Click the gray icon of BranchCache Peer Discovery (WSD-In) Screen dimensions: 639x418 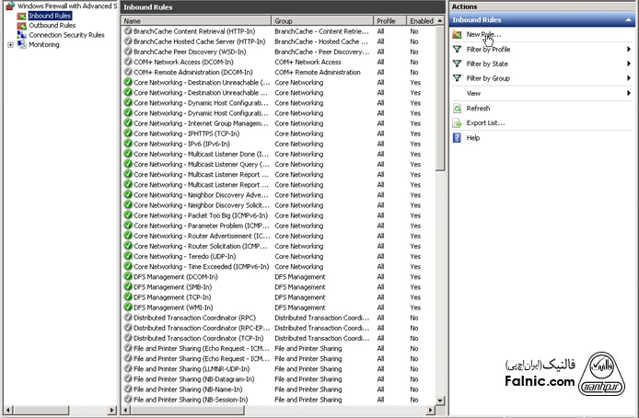pyautogui.click(x=128, y=52)
